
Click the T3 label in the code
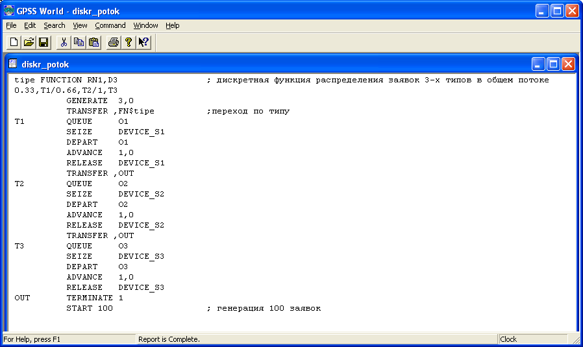[x=19, y=246]
